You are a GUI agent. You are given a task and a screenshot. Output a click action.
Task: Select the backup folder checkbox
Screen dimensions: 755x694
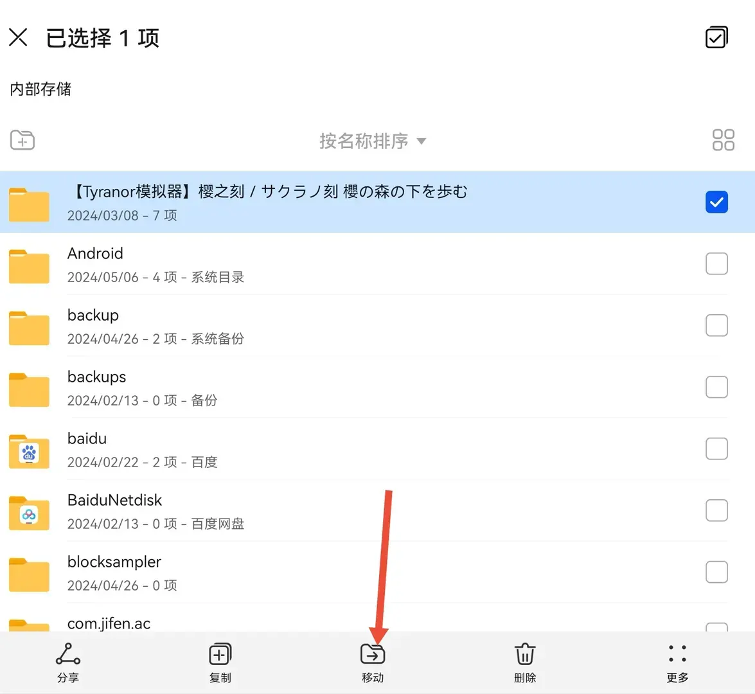click(x=716, y=325)
